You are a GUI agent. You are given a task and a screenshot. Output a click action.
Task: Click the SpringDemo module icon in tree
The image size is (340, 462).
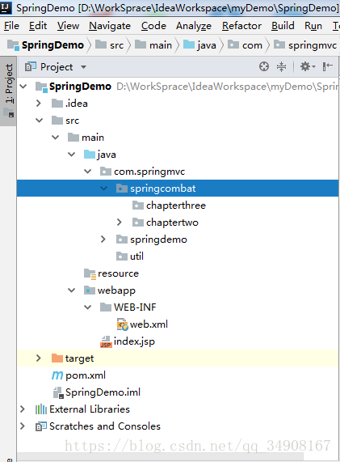click(x=41, y=87)
